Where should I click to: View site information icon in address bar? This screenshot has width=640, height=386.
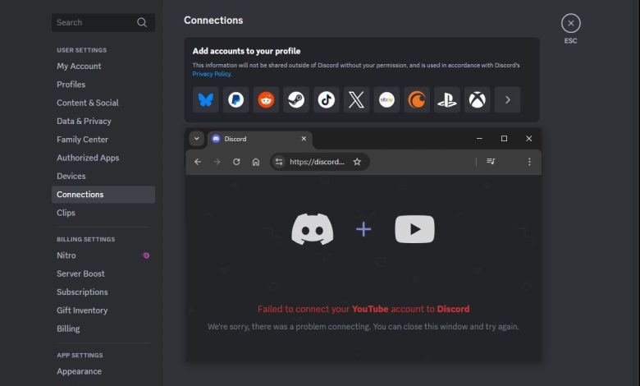click(x=279, y=162)
